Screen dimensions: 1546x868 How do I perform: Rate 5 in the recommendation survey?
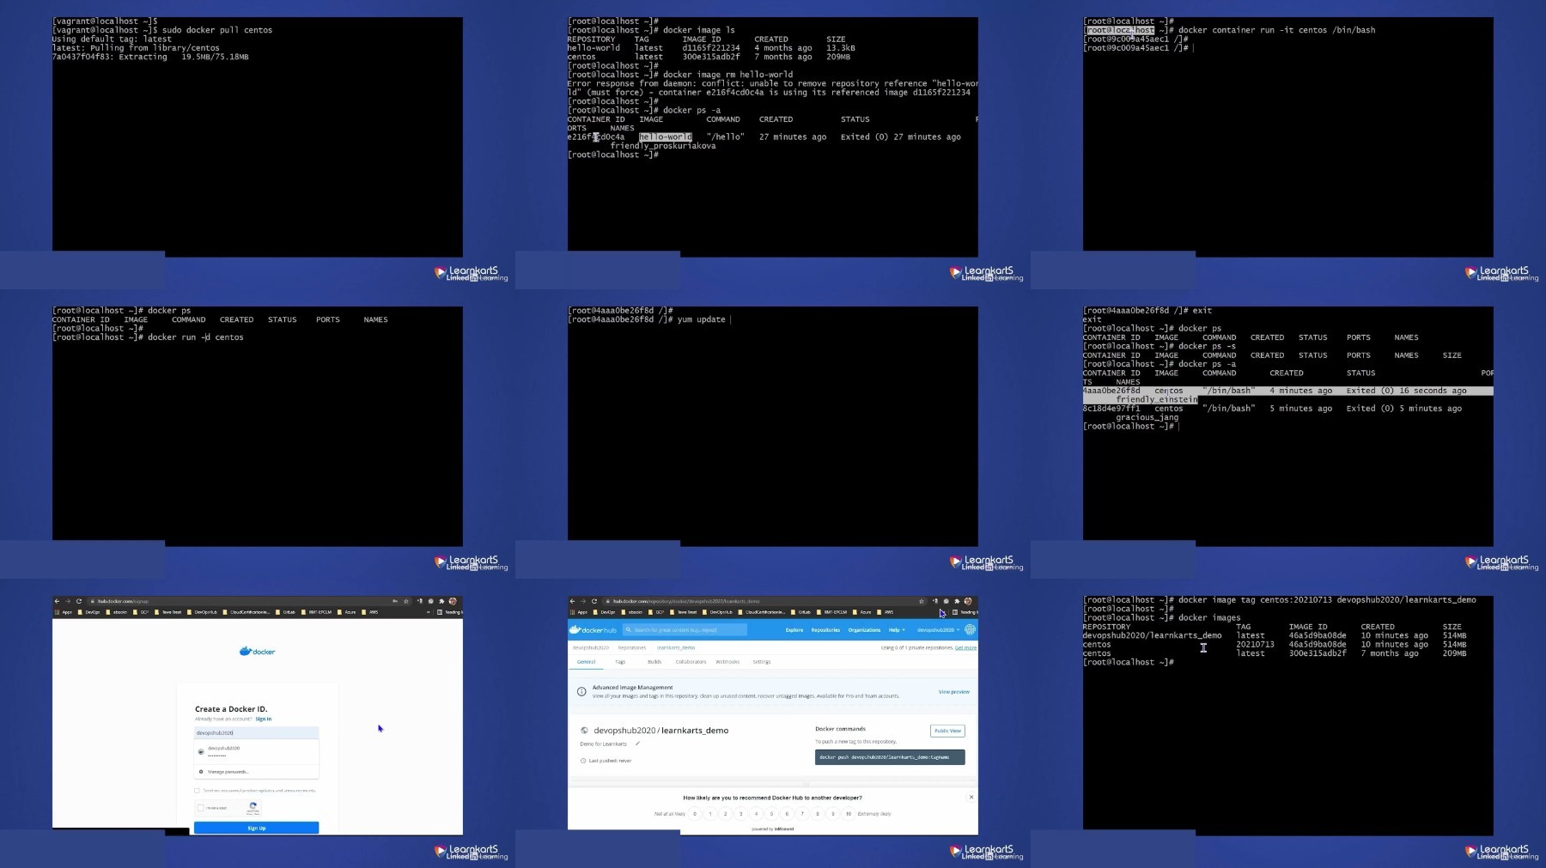771,814
